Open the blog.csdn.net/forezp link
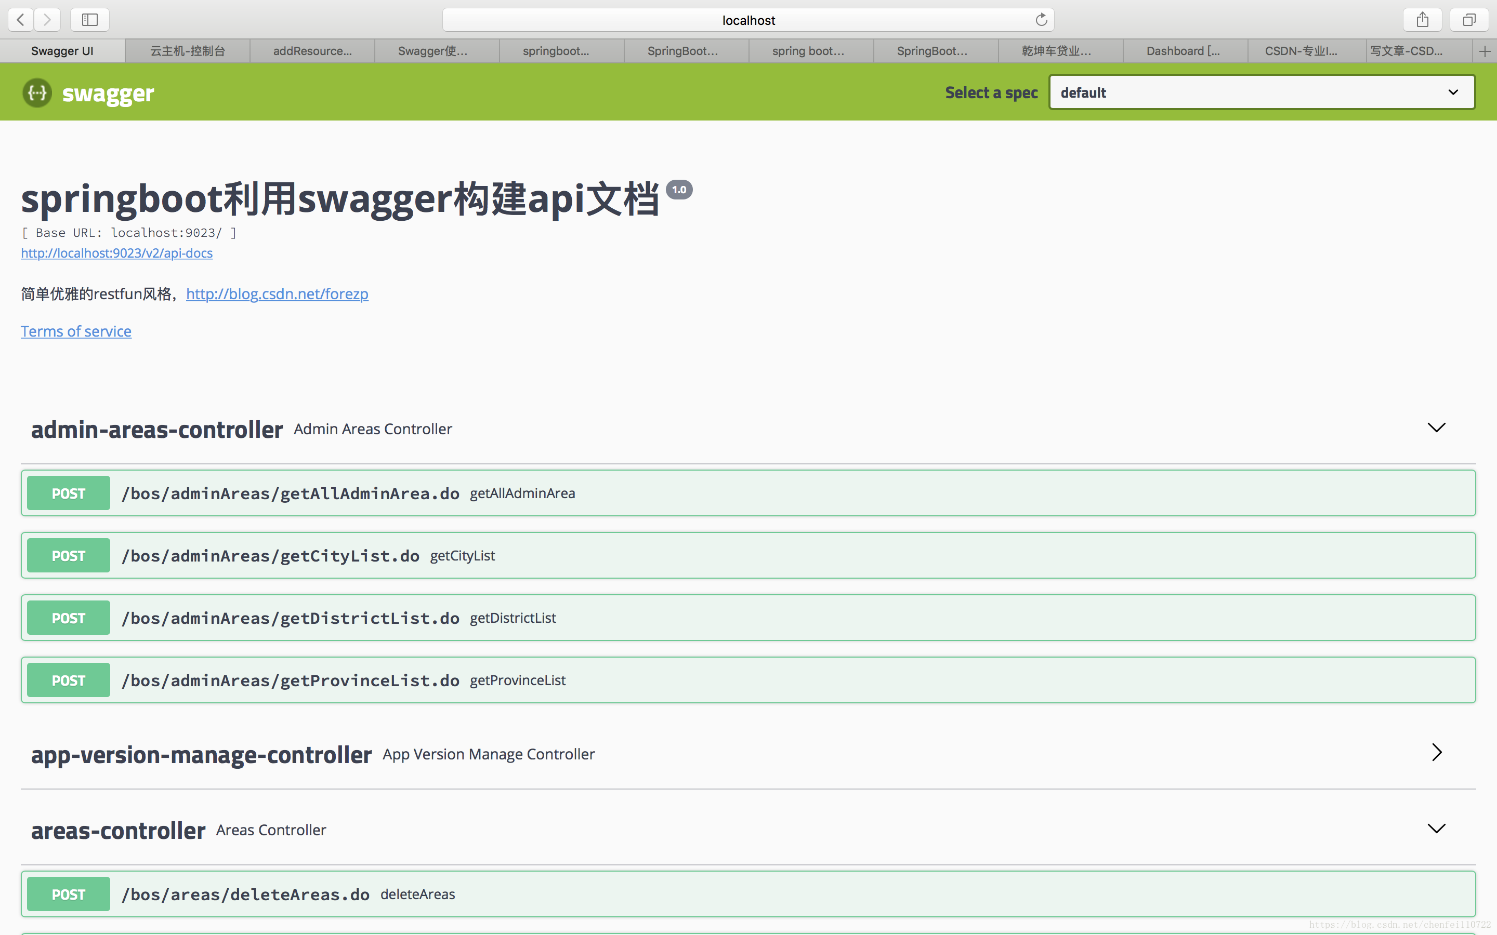Viewport: 1497px width, 935px height. 277,293
